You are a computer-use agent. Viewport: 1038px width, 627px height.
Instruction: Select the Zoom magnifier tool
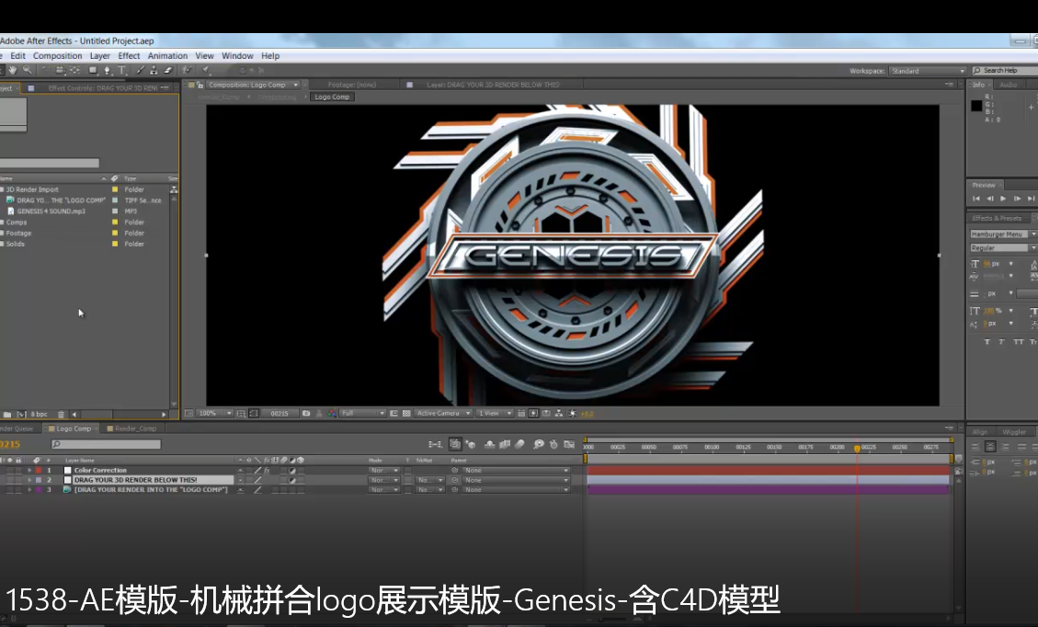[x=29, y=71]
